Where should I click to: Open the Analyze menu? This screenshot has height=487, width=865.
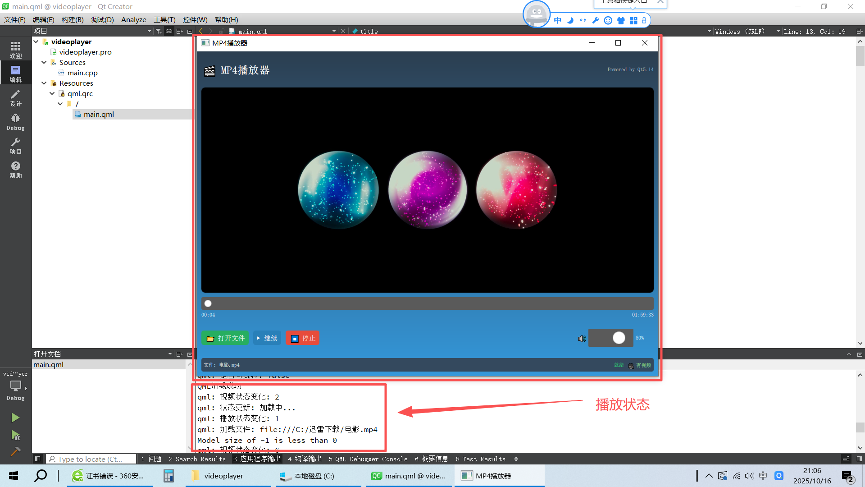[133, 19]
